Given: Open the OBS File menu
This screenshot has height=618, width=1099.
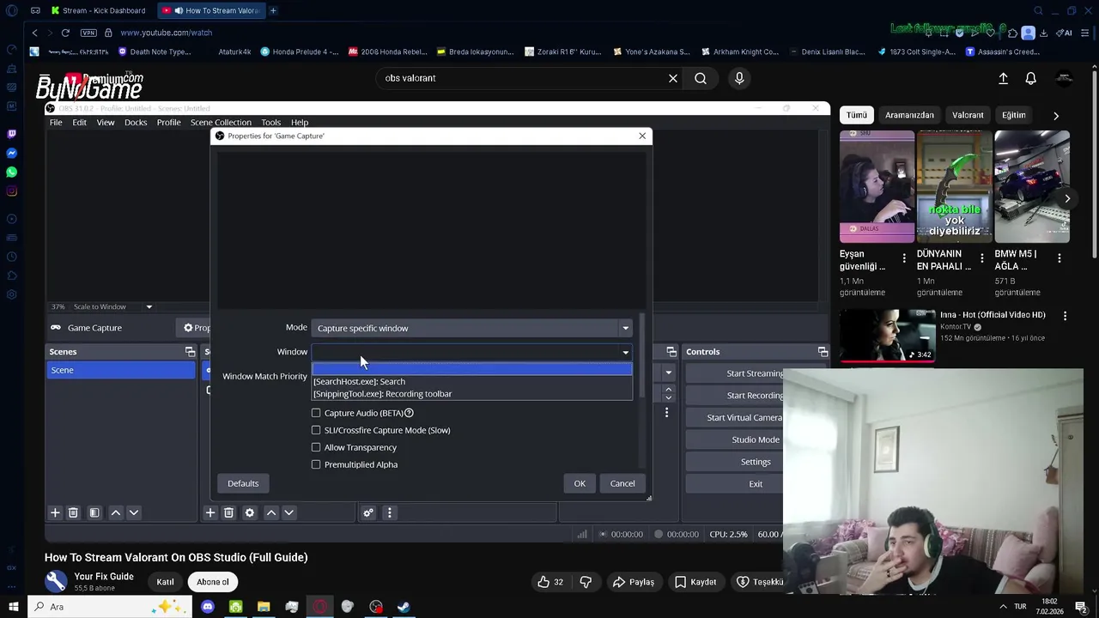Looking at the screenshot, I should point(56,122).
